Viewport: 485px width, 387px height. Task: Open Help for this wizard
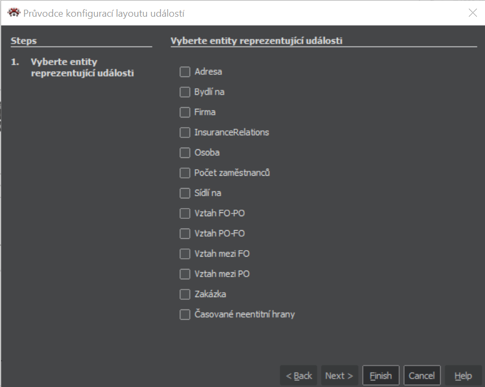click(463, 376)
